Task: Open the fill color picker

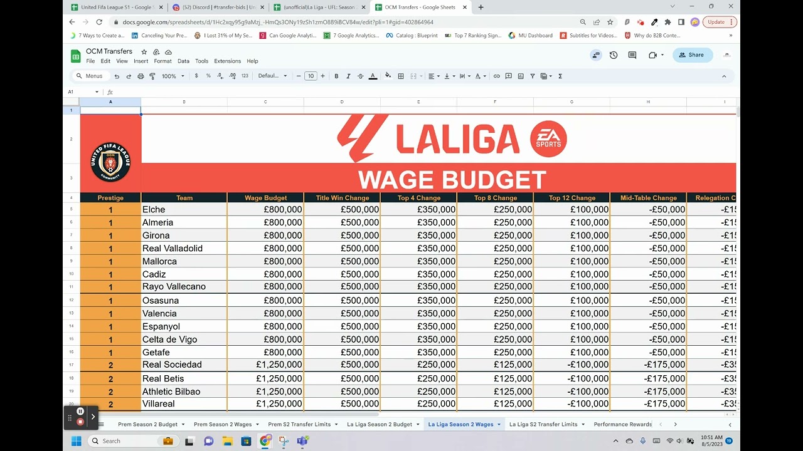Action: pos(388,76)
